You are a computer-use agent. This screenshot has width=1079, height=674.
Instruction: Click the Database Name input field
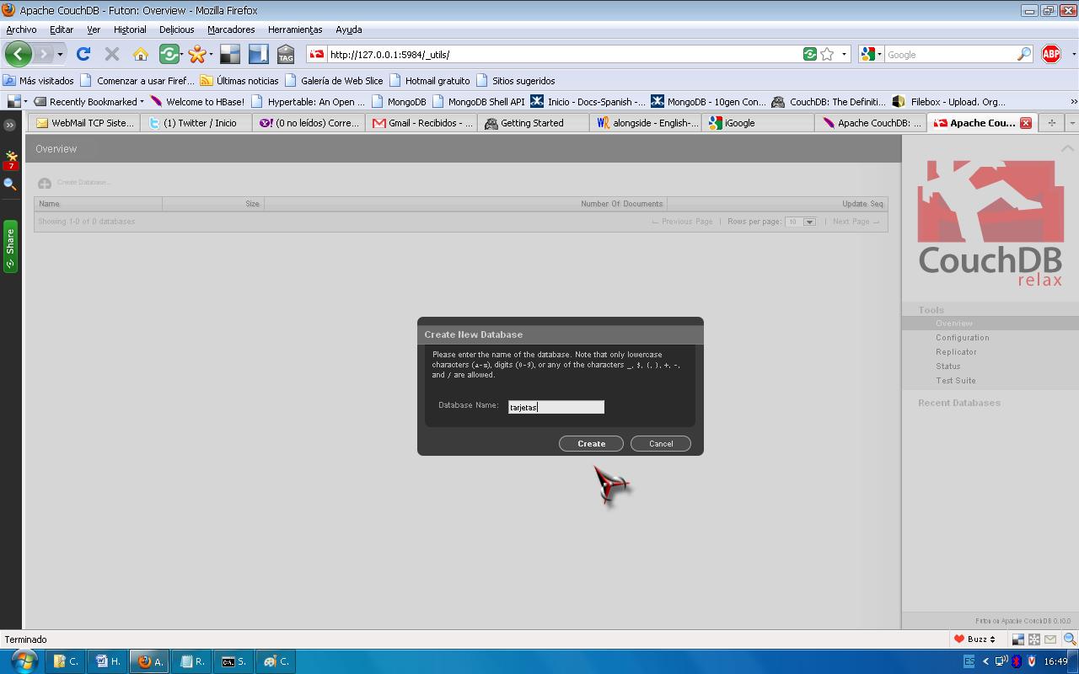point(556,407)
